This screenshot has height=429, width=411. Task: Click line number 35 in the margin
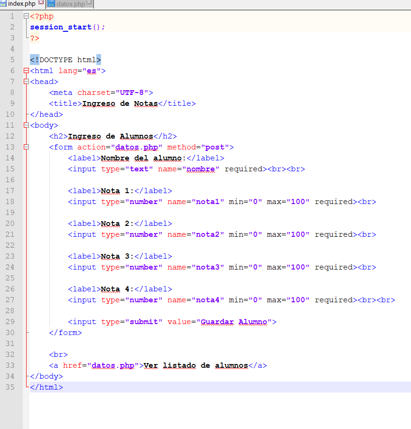tap(10, 387)
